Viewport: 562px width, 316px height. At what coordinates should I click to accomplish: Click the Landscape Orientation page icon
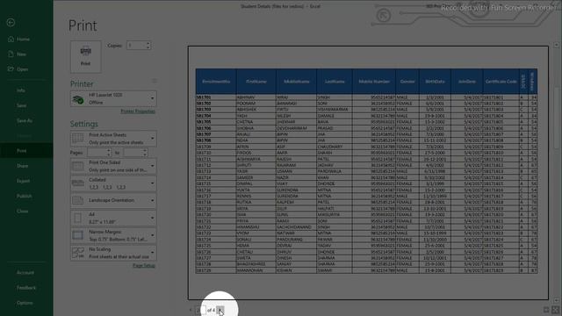coord(78,201)
